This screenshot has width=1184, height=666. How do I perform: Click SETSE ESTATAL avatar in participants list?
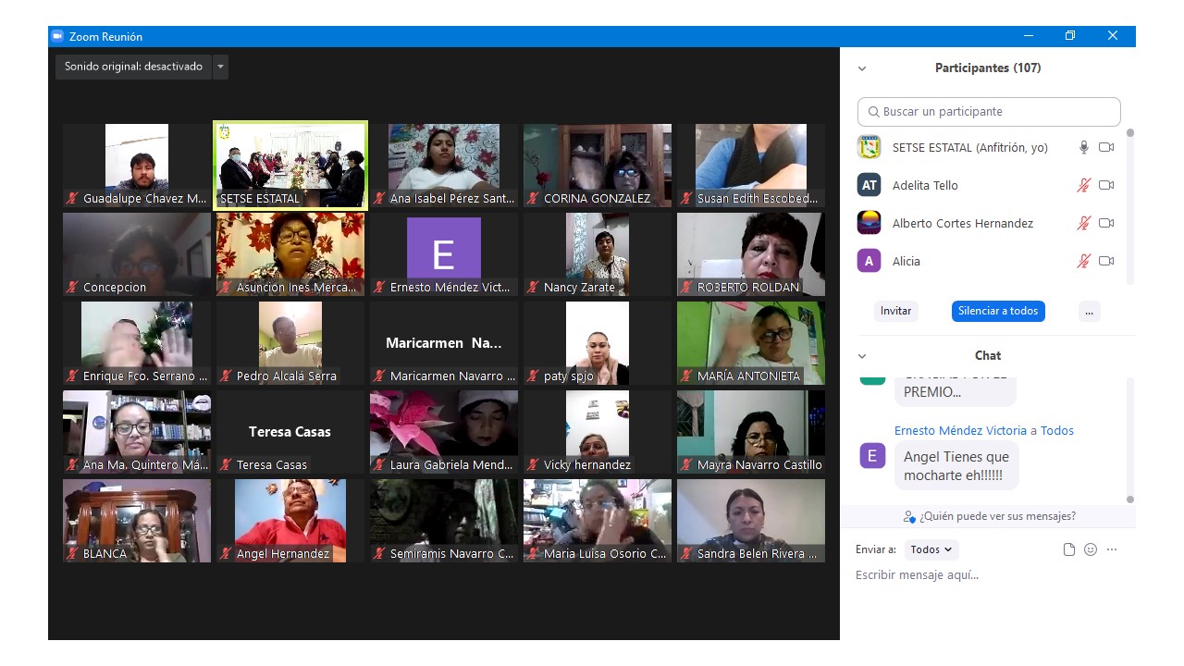869,147
